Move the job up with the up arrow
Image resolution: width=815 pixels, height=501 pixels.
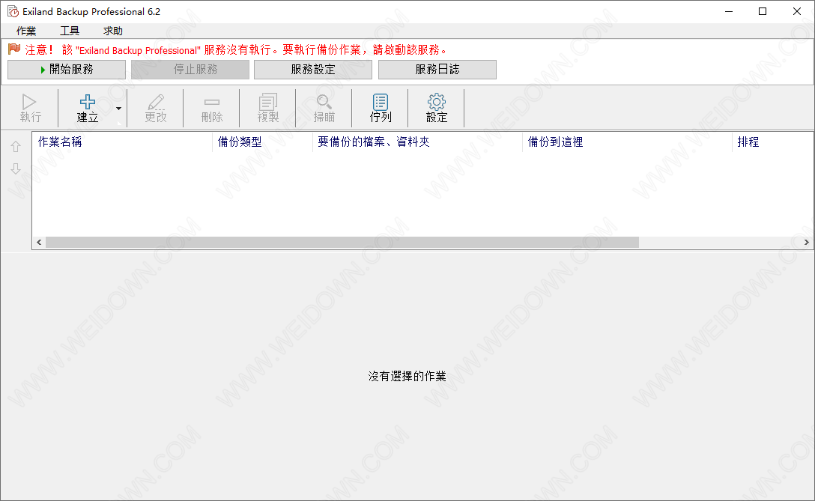16,147
